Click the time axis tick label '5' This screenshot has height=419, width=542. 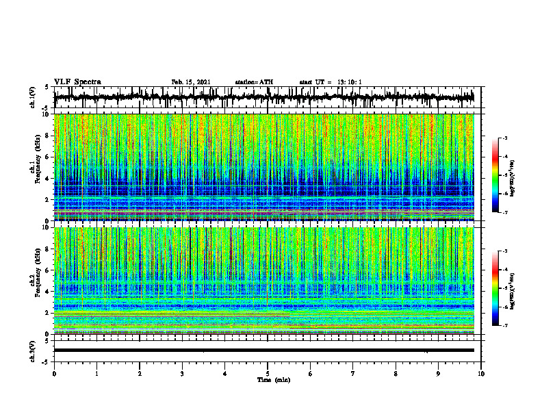(x=268, y=374)
